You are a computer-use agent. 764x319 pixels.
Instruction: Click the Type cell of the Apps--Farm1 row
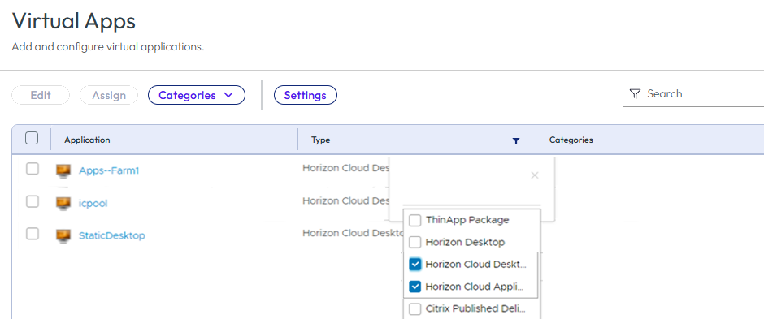point(346,168)
